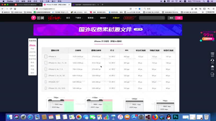Open iTunes music icon in the Dock
The image size is (216, 121).
(x=120, y=117)
